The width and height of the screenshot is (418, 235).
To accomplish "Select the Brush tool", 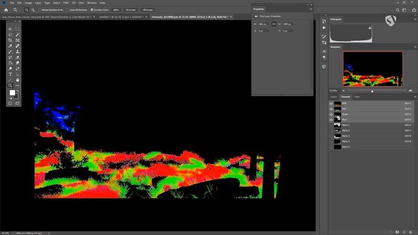I will [x=10, y=52].
